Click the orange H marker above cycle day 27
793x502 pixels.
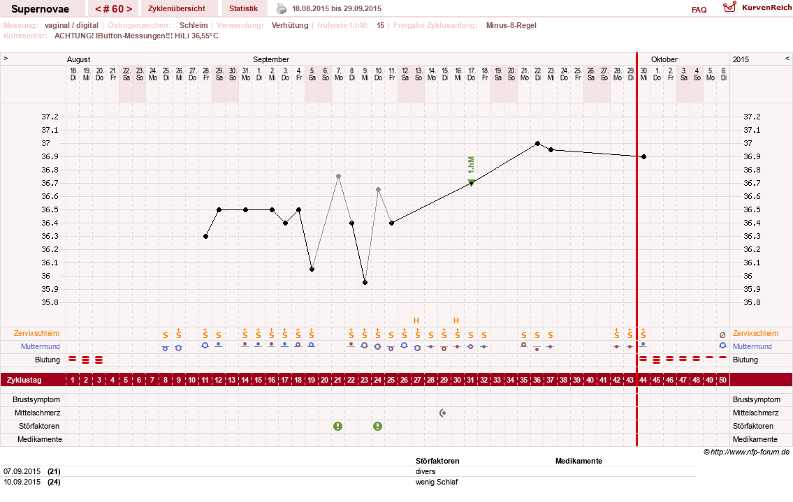coord(416,320)
